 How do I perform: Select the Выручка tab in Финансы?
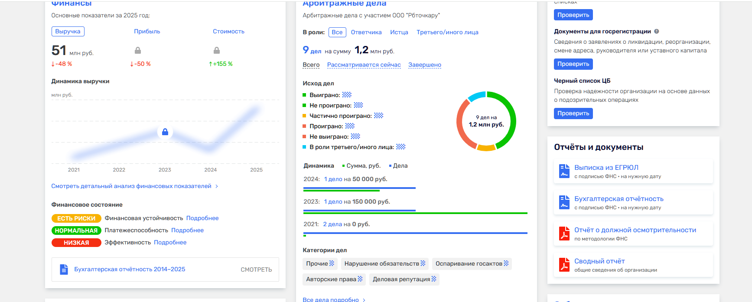[68, 32]
